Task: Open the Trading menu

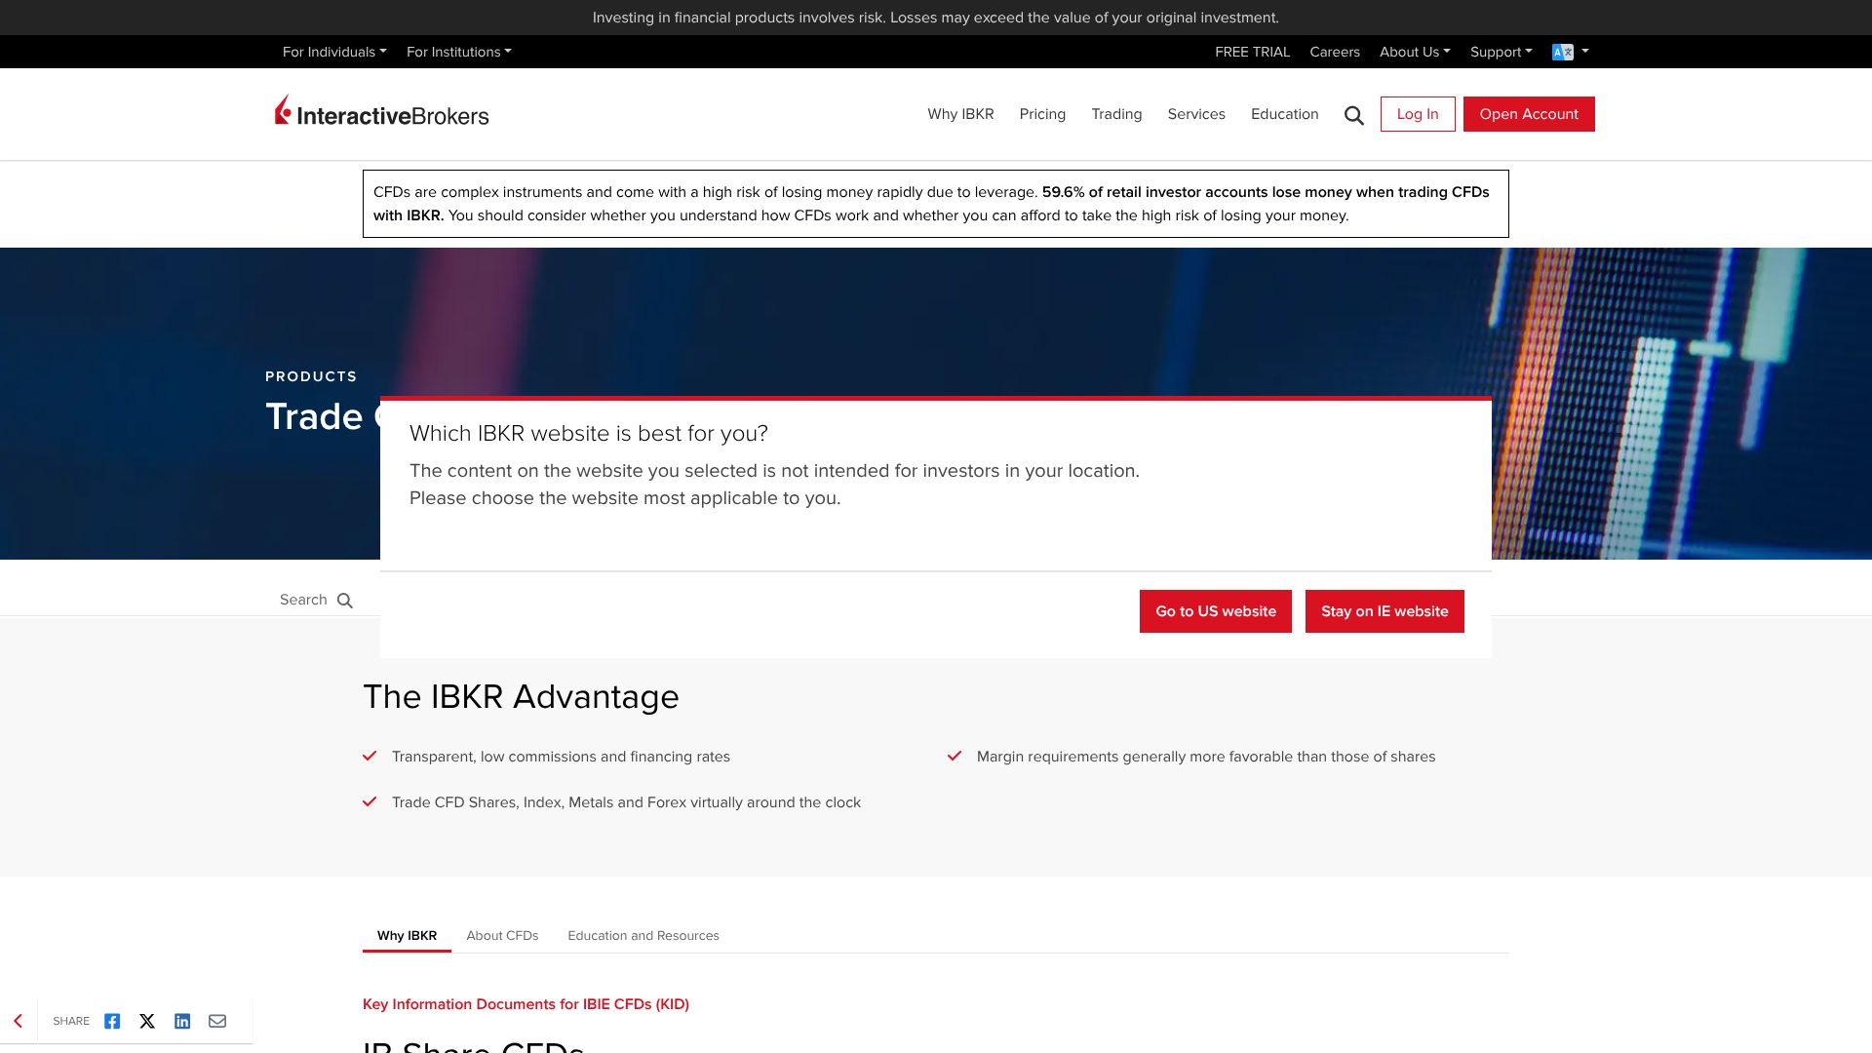Action: pyautogui.click(x=1116, y=114)
